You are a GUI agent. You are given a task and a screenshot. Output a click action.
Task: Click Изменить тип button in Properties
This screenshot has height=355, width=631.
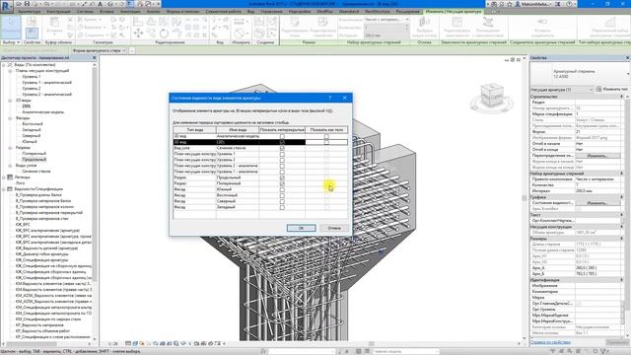click(612, 90)
